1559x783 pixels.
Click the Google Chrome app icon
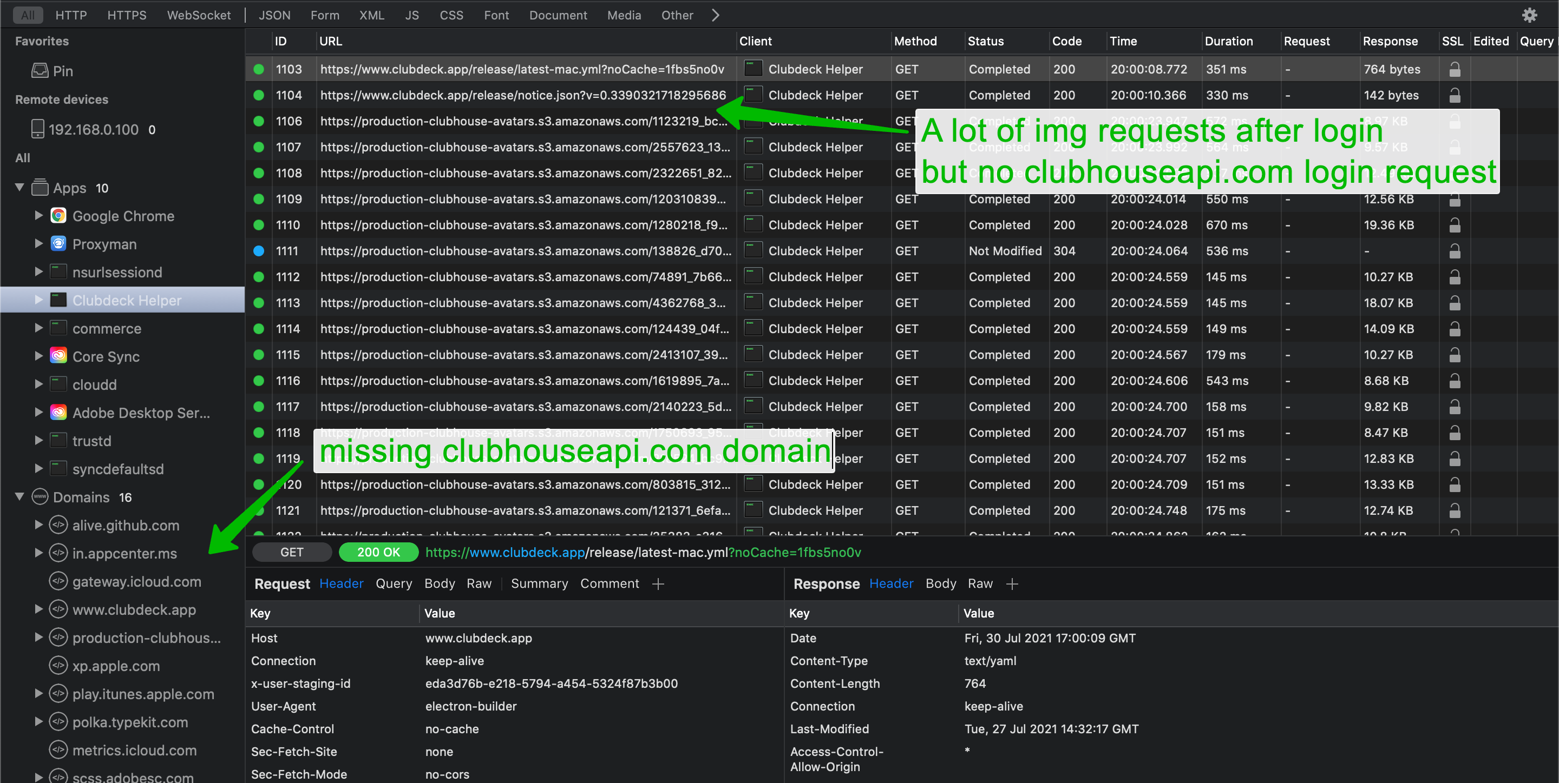point(58,216)
